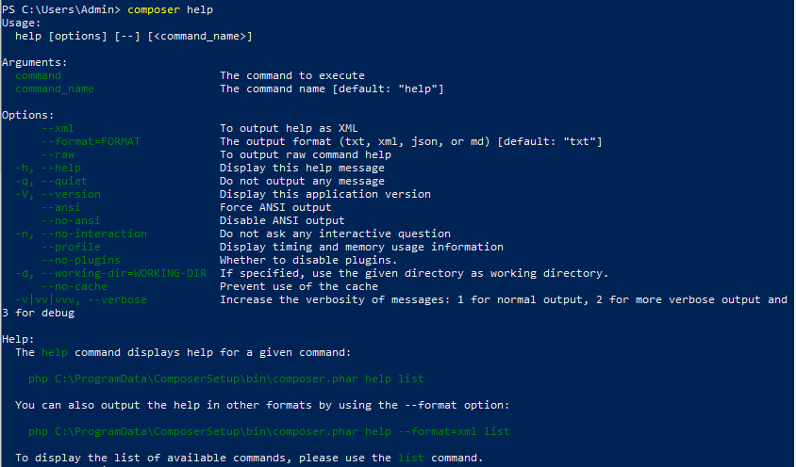The image size is (796, 467).
Task: Click the '-q, --quiet' option
Action: 51,181
